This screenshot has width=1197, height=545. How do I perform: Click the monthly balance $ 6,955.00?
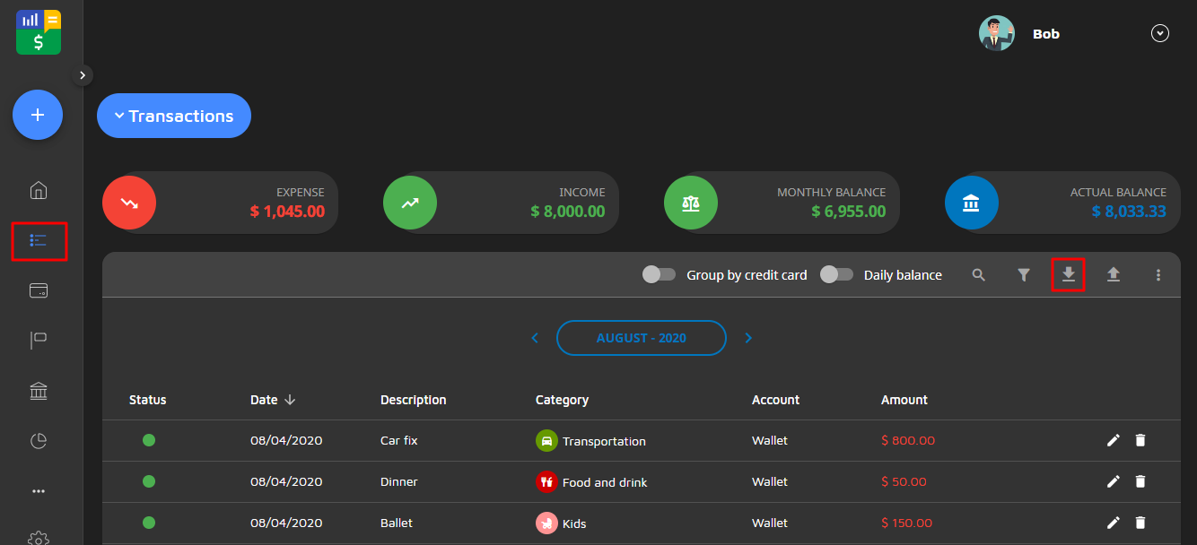click(x=849, y=212)
